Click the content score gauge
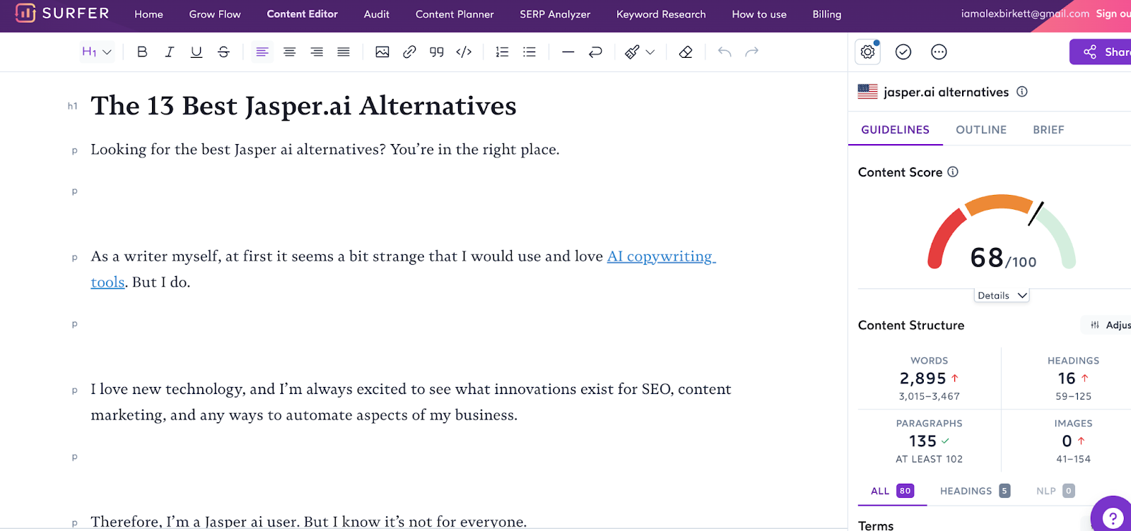The image size is (1131, 531). click(x=1002, y=232)
